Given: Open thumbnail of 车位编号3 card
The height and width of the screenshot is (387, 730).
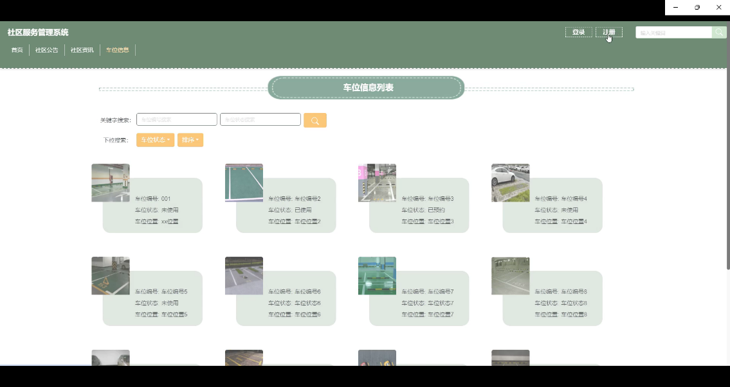Looking at the screenshot, I should click(x=377, y=182).
